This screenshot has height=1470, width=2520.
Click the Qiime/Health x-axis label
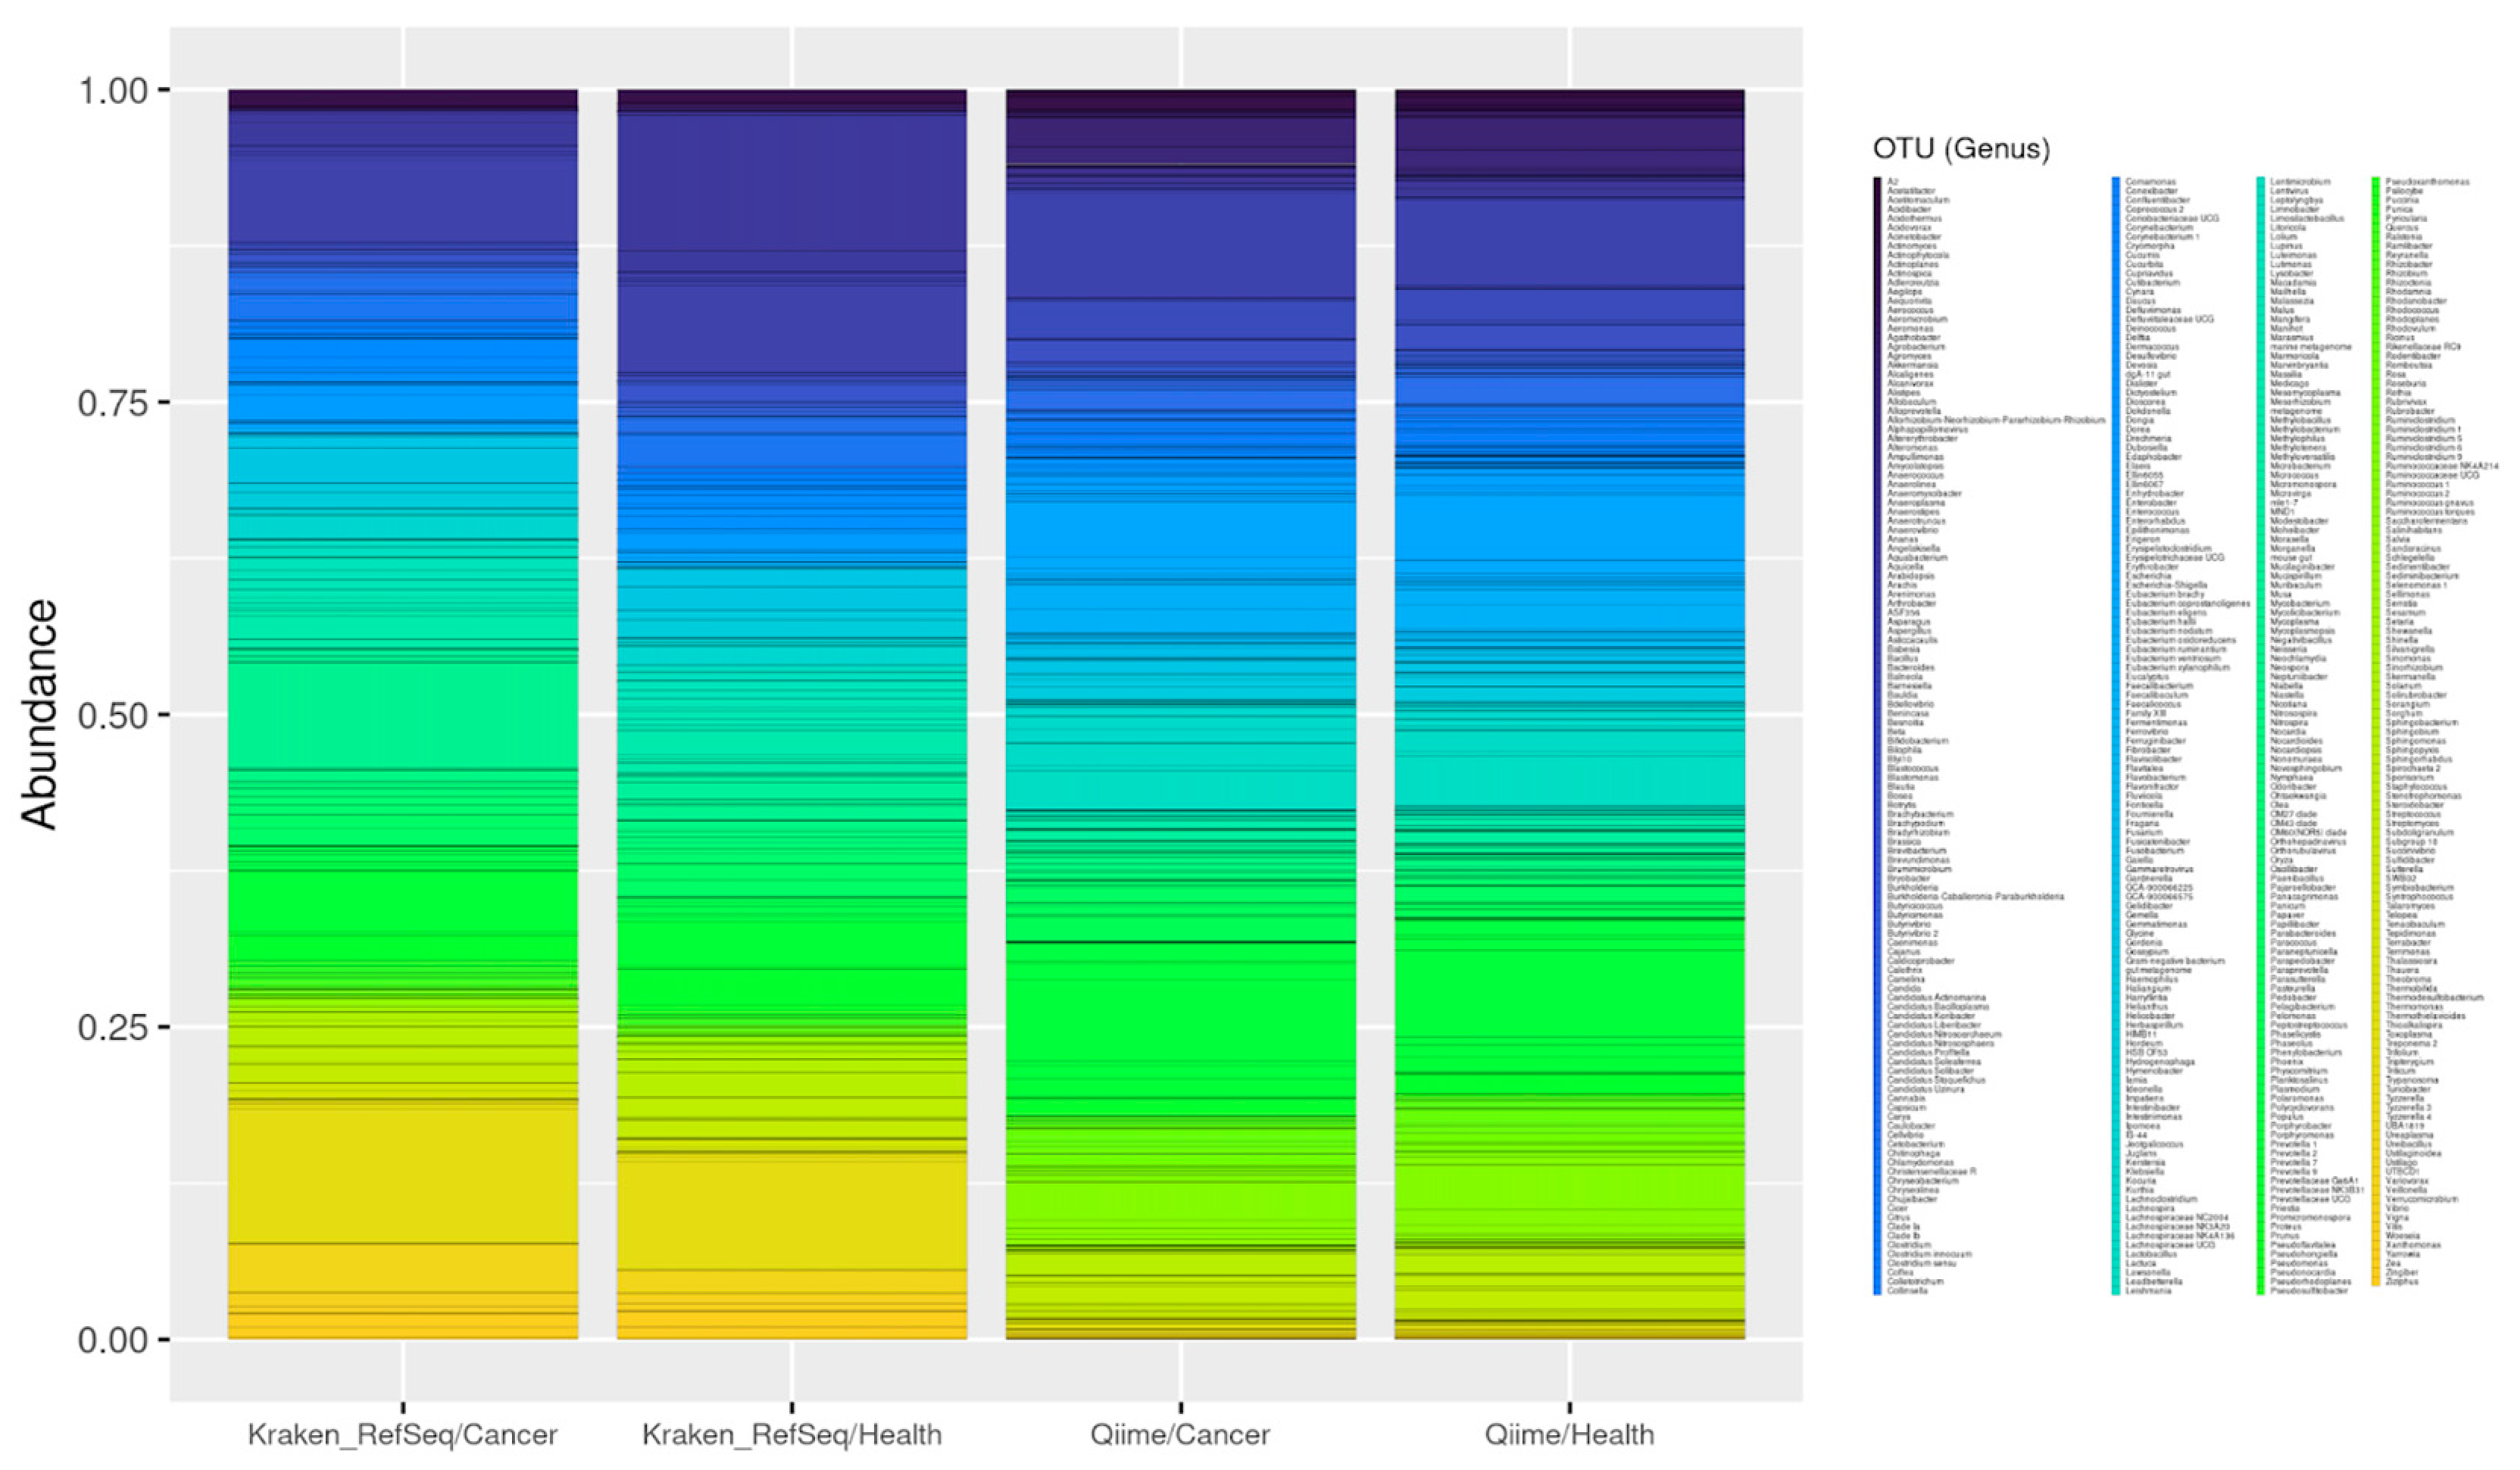[1569, 1434]
